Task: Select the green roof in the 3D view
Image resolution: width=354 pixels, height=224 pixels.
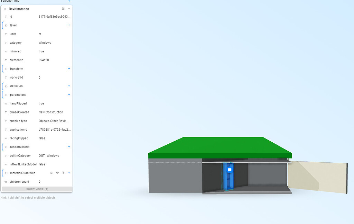Action: tap(220, 147)
